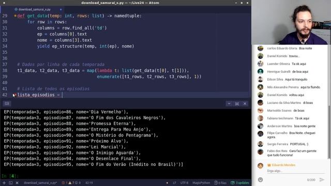Click Edson Silva's avatar in chat

260,79
